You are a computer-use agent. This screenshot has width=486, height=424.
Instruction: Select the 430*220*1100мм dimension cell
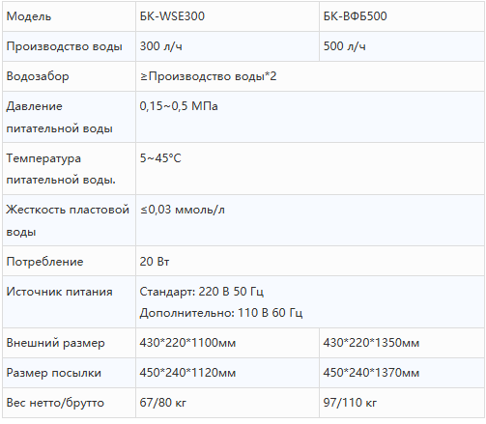click(x=227, y=343)
